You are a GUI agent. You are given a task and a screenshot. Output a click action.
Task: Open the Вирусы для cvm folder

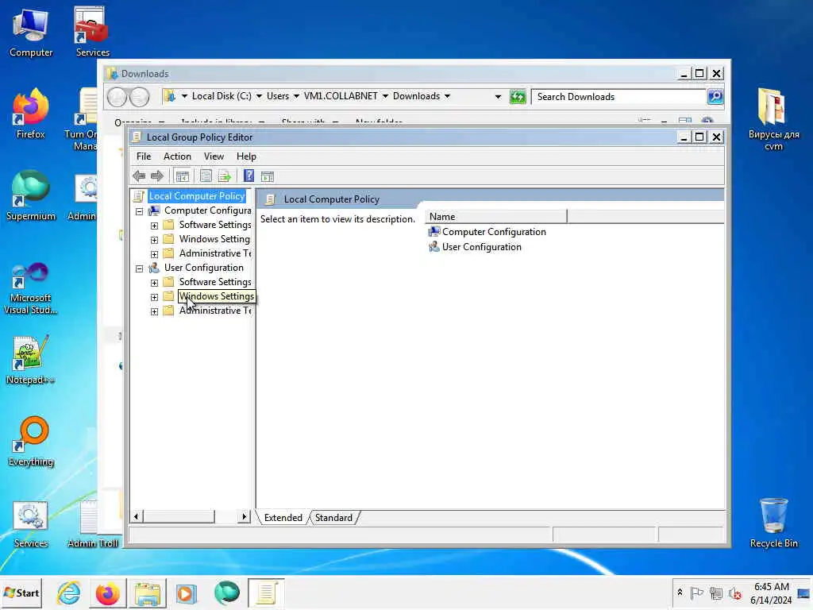coord(773,119)
